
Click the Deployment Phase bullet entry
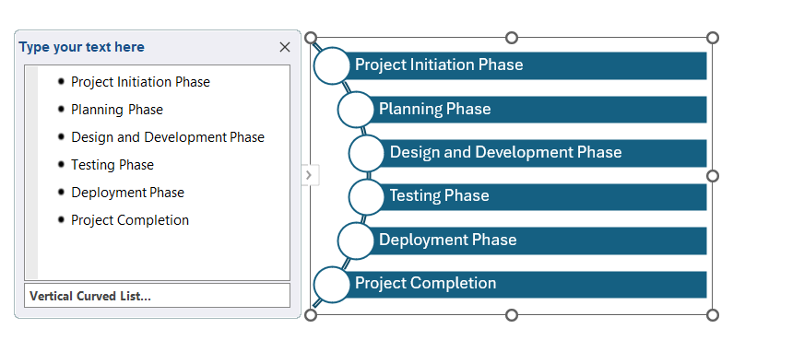[x=127, y=193]
